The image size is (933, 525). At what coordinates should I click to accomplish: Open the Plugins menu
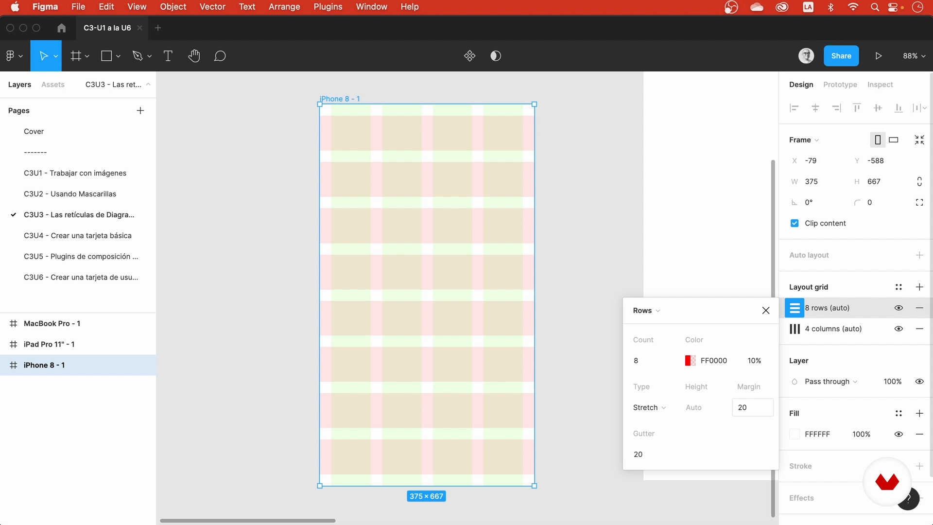[328, 7]
